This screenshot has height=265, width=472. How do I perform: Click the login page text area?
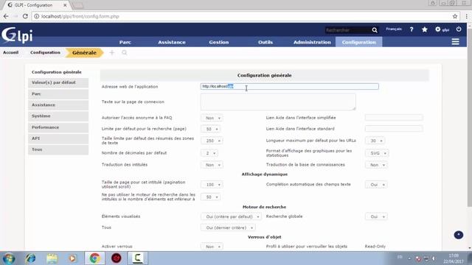pos(278,102)
